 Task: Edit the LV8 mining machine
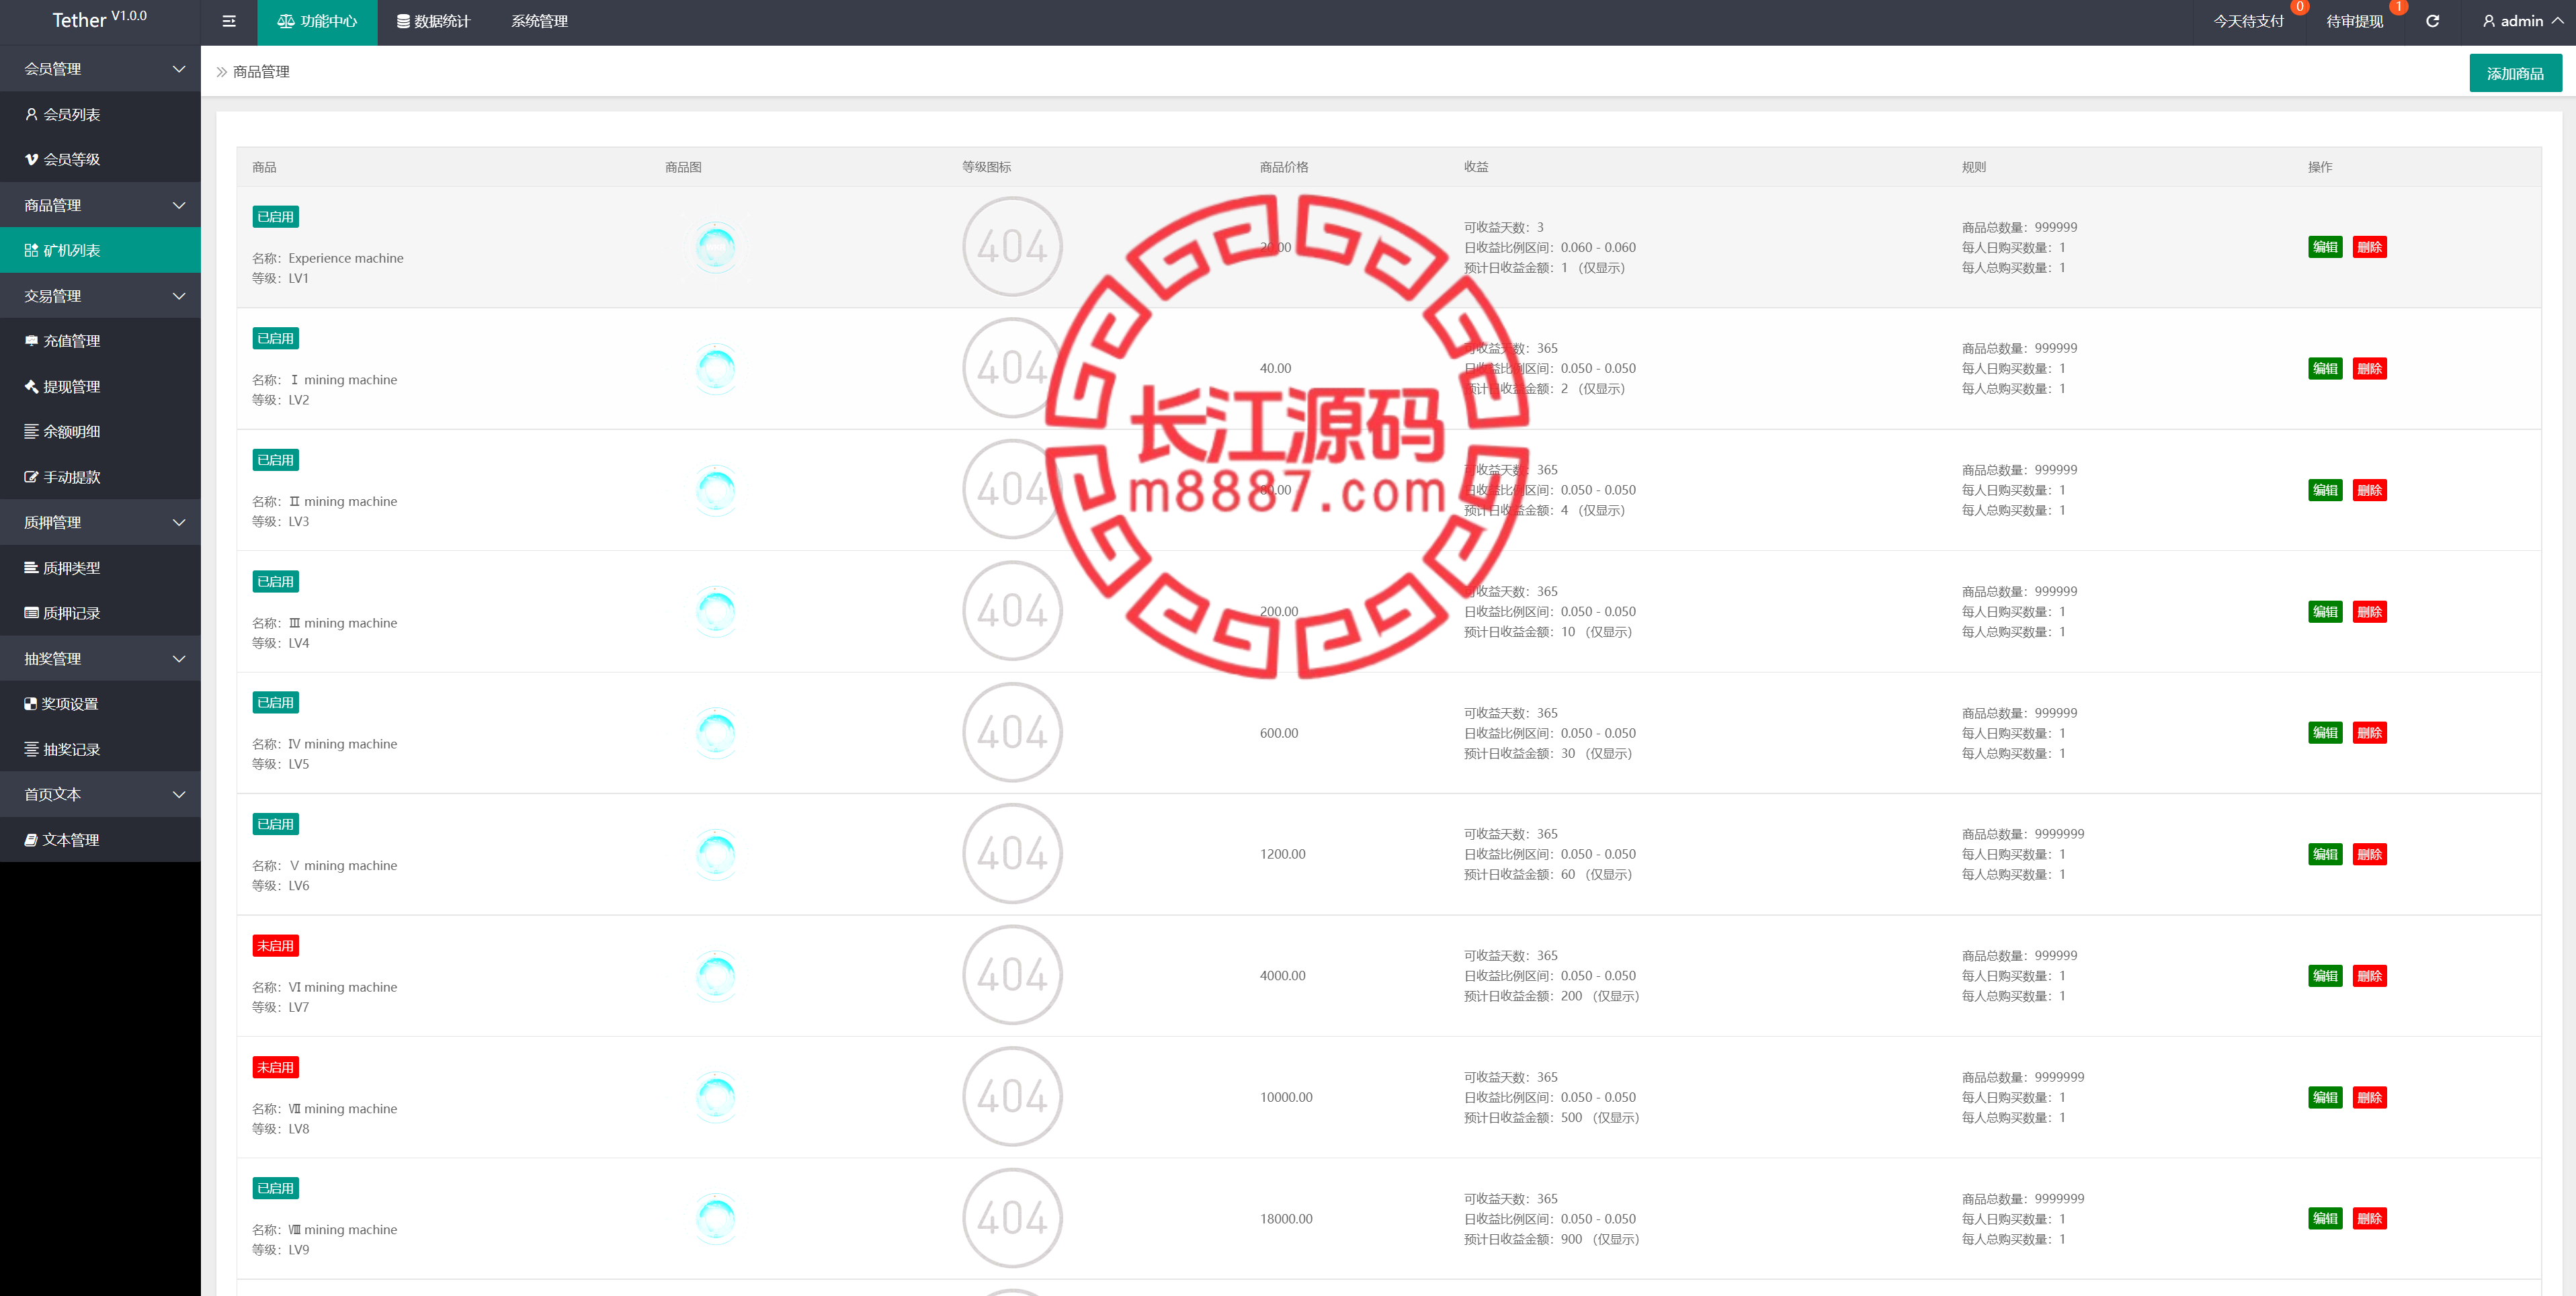[x=2325, y=1097]
